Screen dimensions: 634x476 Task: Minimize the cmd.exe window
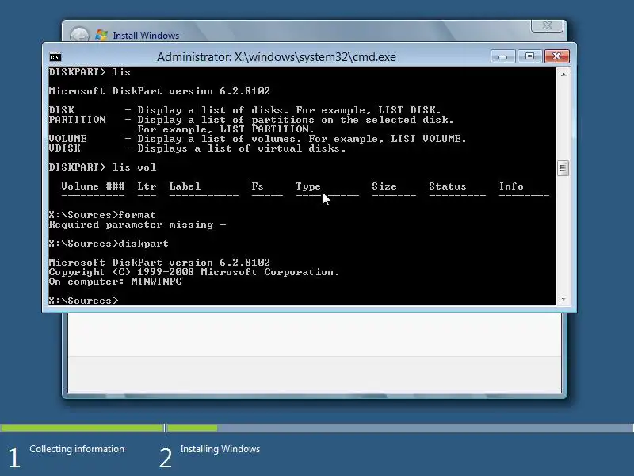click(502, 56)
